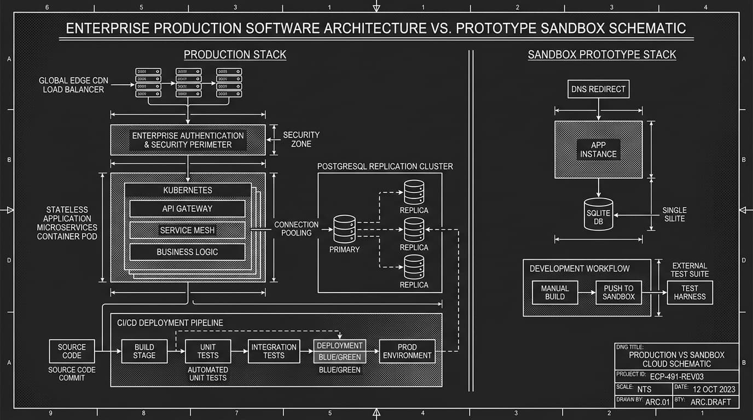Viewport: 753px width, 420px height.
Task: Select the bottommost Replica database icon
Action: 414,267
